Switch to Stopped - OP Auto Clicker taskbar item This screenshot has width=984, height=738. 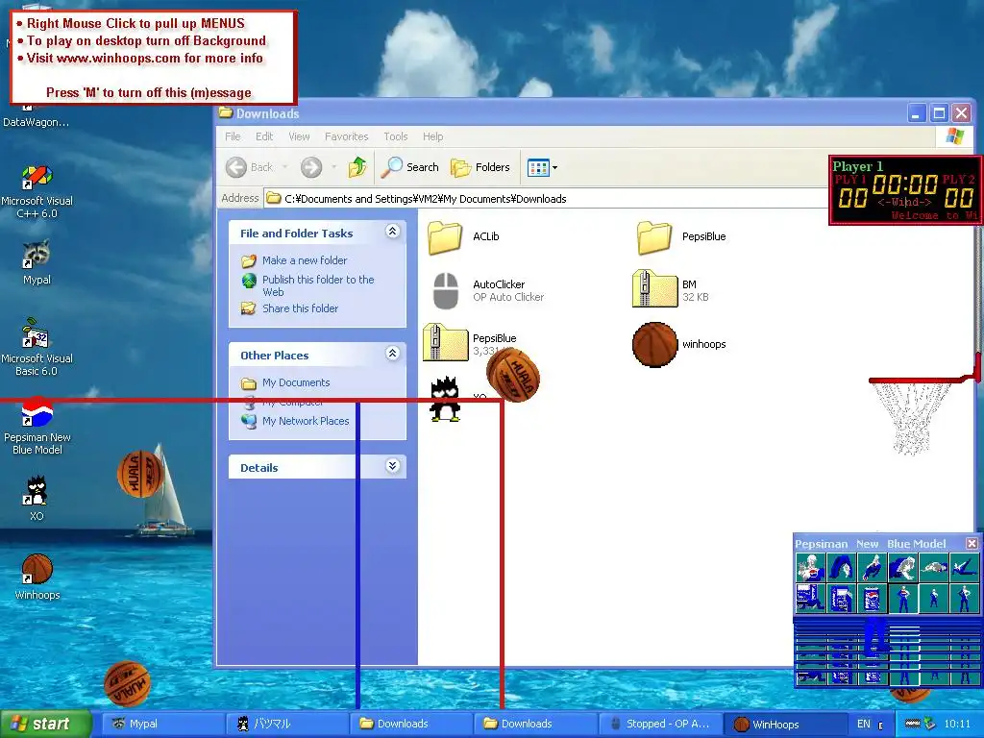(x=660, y=724)
